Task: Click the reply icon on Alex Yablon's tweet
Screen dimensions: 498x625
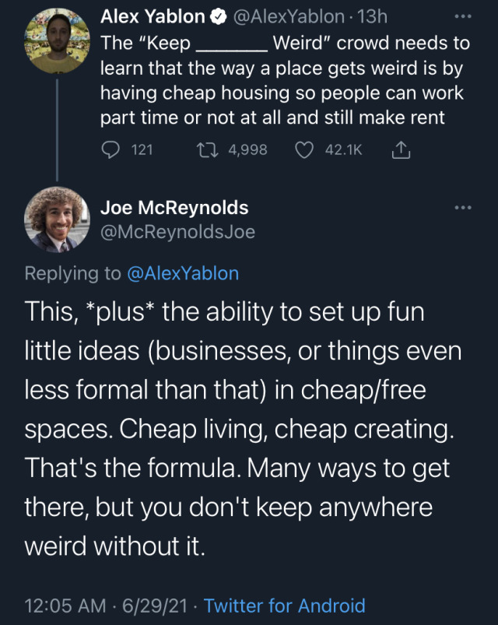Action: click(111, 149)
